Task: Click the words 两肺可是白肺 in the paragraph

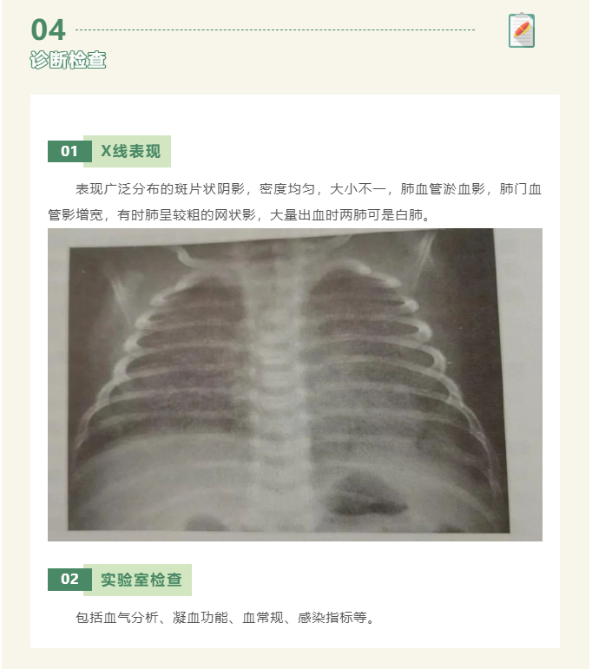Action: coord(381,214)
